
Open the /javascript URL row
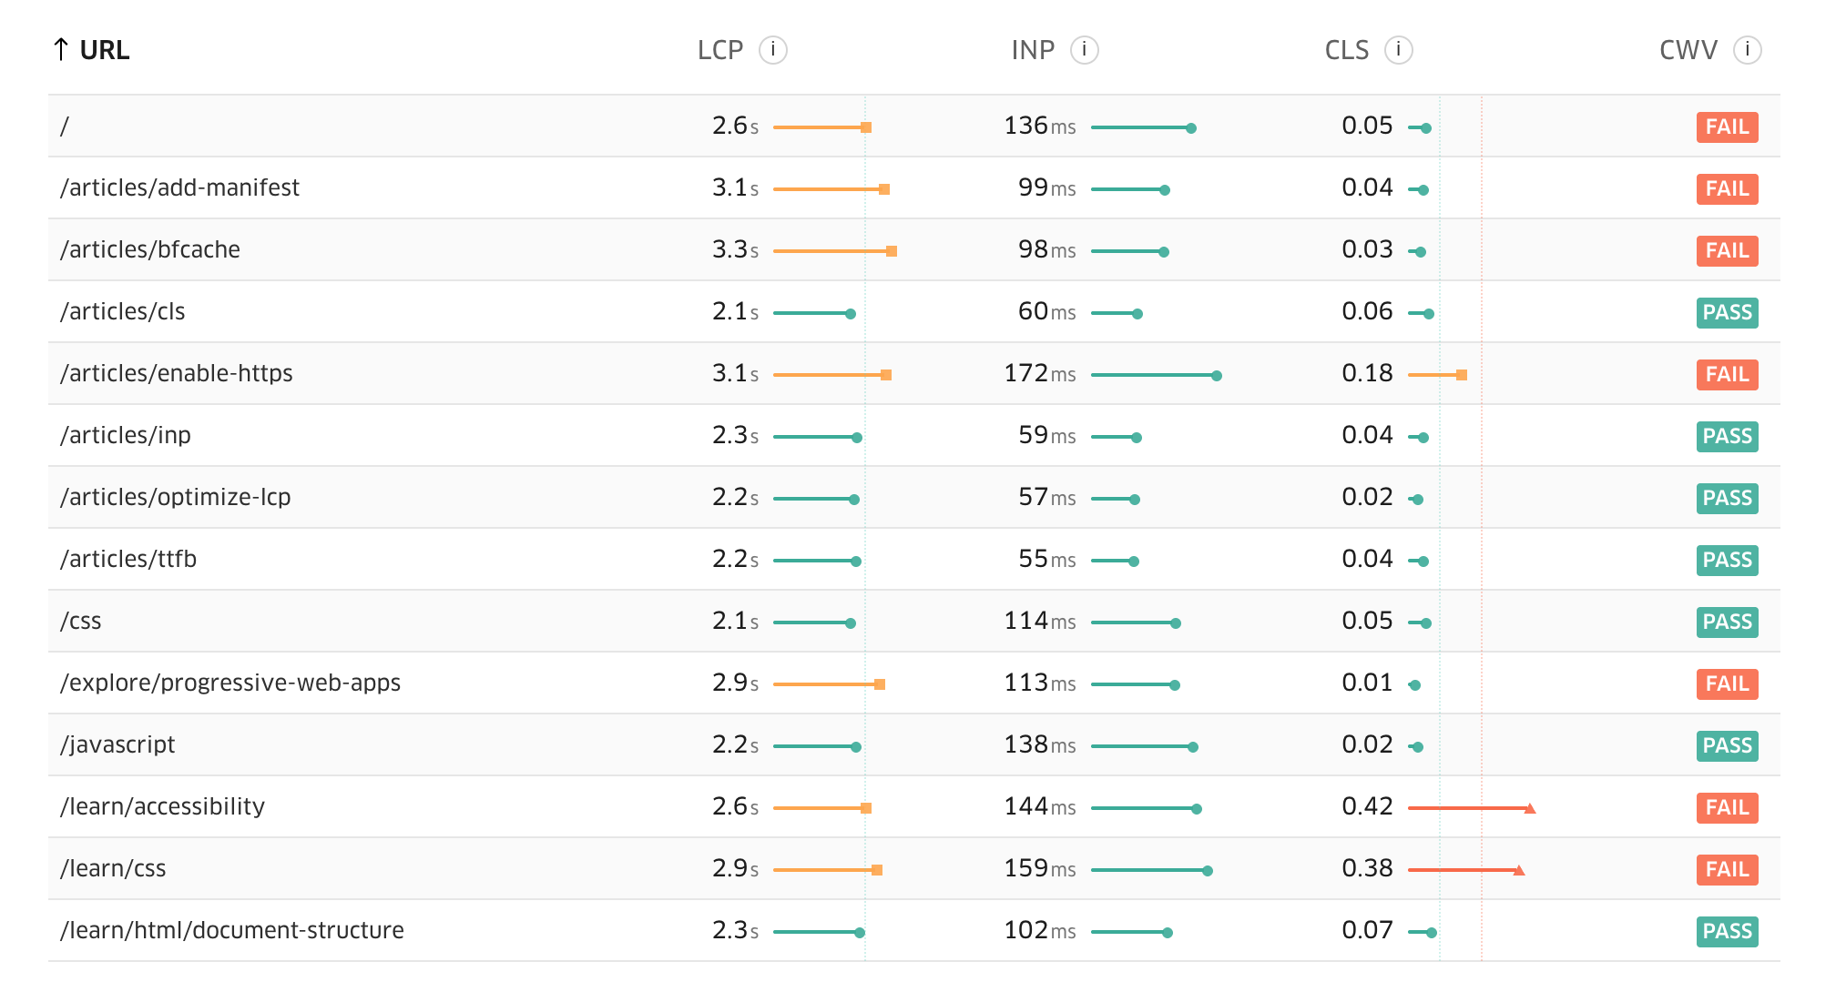click(117, 745)
